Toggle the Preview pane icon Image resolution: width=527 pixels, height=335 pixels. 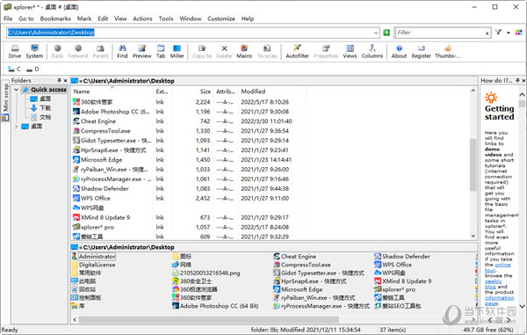pos(141,52)
